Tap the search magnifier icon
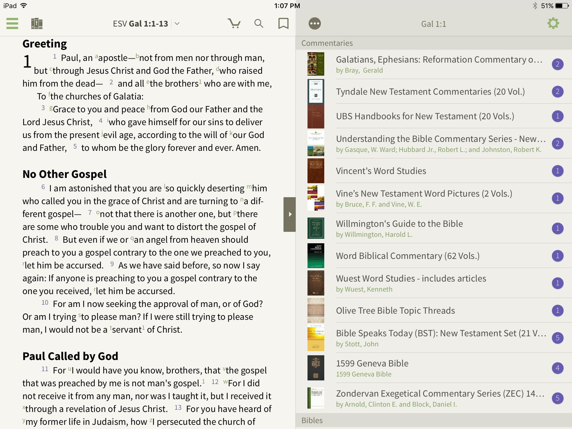Screen dimensions: 572x429 pos(259,23)
